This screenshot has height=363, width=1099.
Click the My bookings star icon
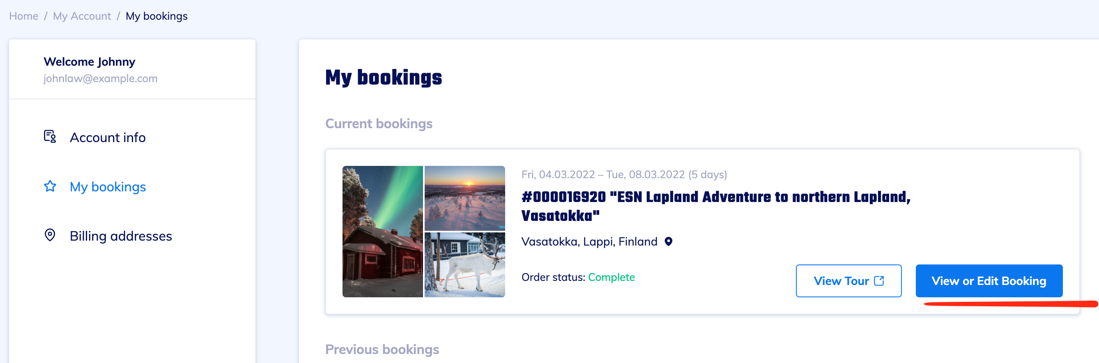coord(50,186)
